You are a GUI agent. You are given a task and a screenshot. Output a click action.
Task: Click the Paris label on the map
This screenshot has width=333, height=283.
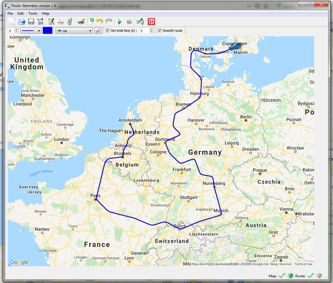coord(95,196)
